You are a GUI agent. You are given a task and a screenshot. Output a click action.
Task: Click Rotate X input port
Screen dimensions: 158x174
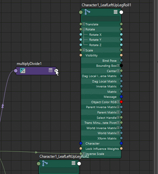click(81, 34)
